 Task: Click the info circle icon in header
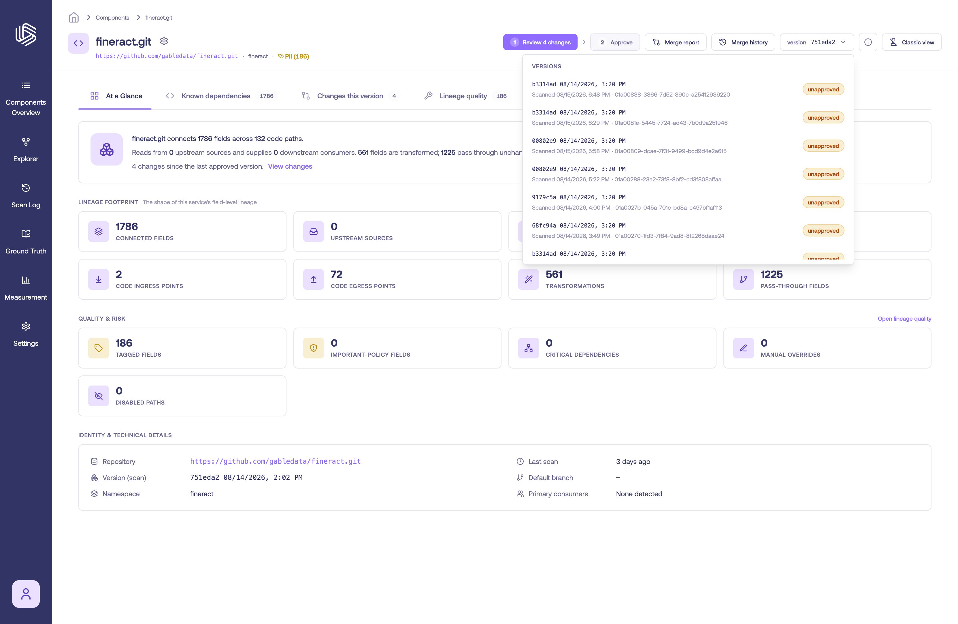tap(868, 42)
